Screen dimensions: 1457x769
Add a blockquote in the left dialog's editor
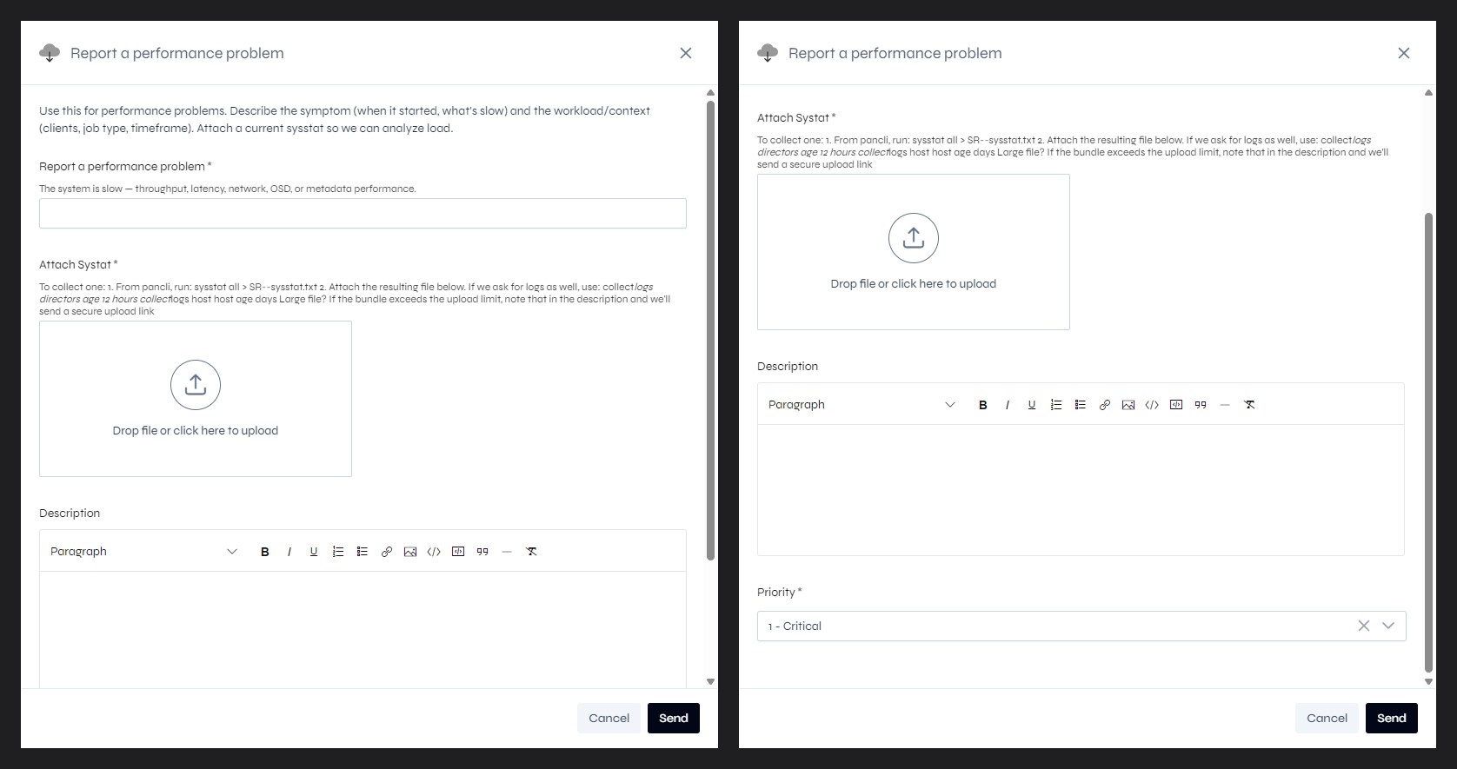coord(482,552)
